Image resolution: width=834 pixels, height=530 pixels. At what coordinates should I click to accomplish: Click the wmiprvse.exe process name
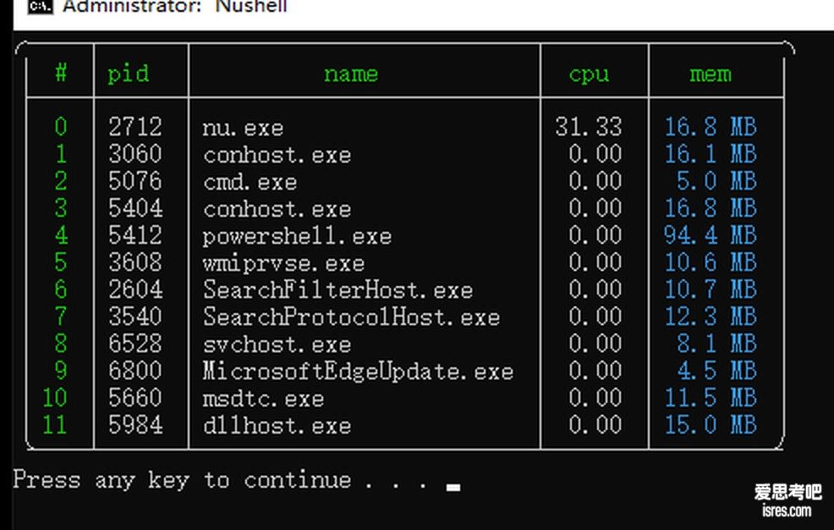[284, 263]
